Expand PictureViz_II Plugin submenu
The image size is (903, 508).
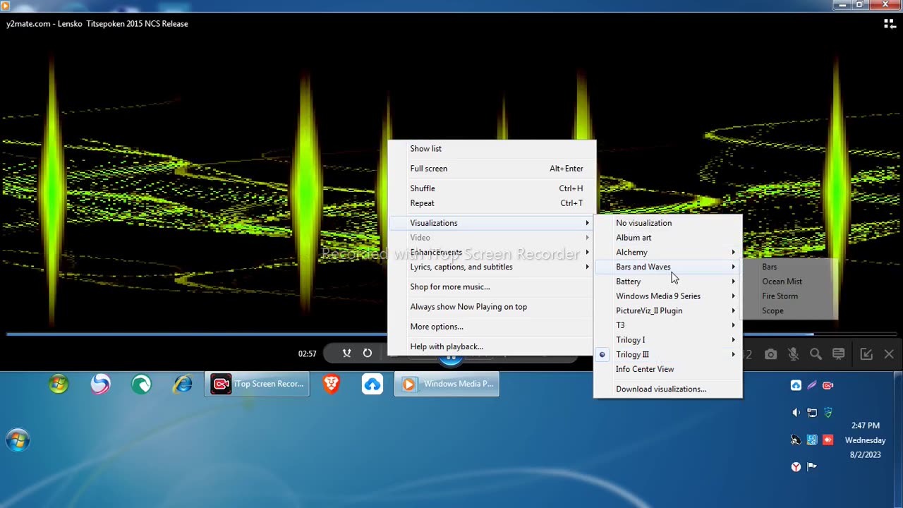(x=668, y=311)
